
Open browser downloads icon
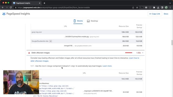click(x=158, y=8)
